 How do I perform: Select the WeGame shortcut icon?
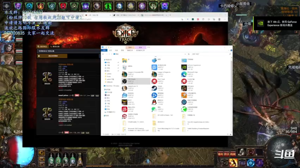tap(184, 88)
